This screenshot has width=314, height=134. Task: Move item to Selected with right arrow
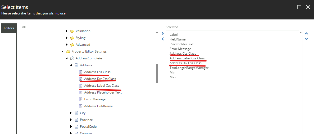(163, 33)
